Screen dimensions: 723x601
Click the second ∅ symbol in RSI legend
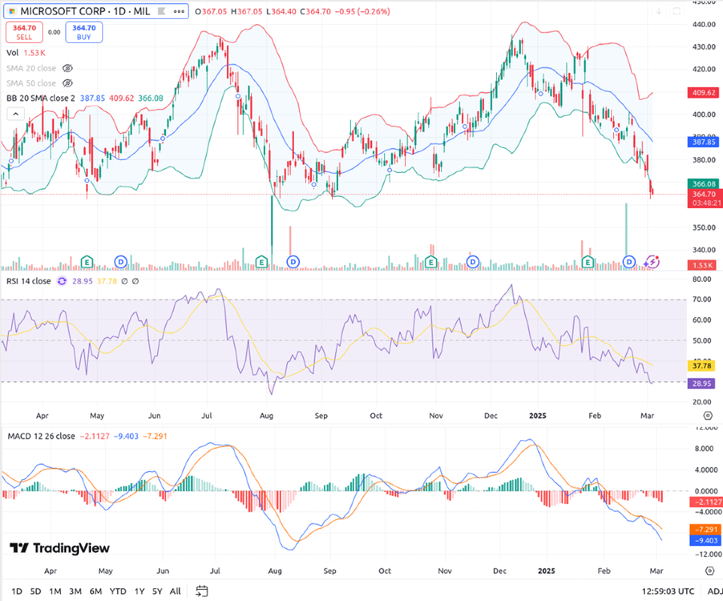click(x=135, y=281)
